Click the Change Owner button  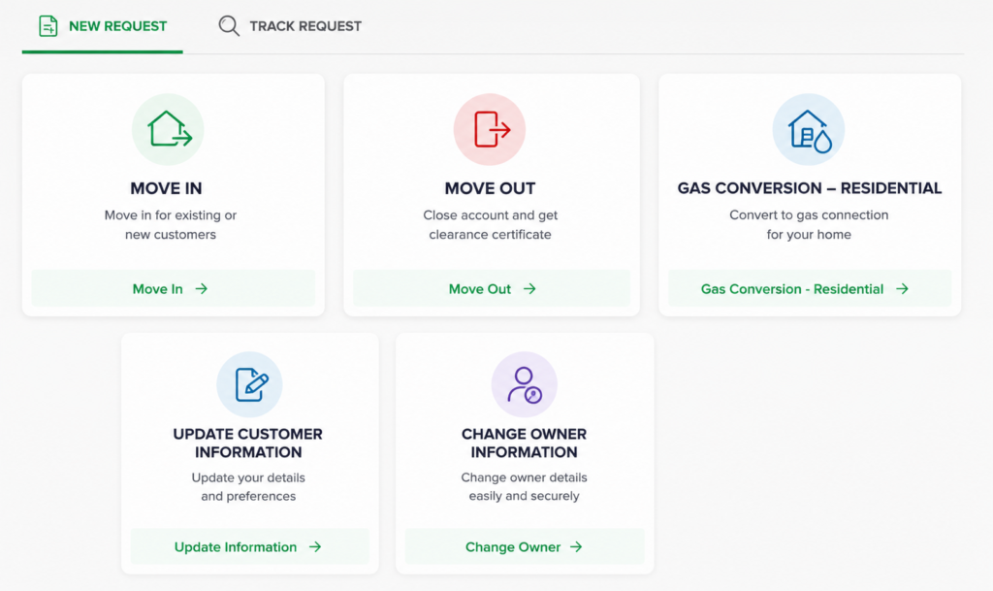(x=525, y=546)
